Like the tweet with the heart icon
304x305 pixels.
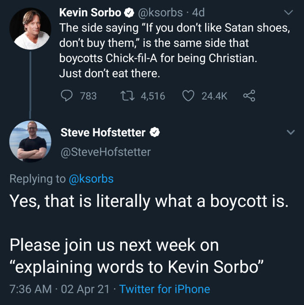[x=188, y=96]
